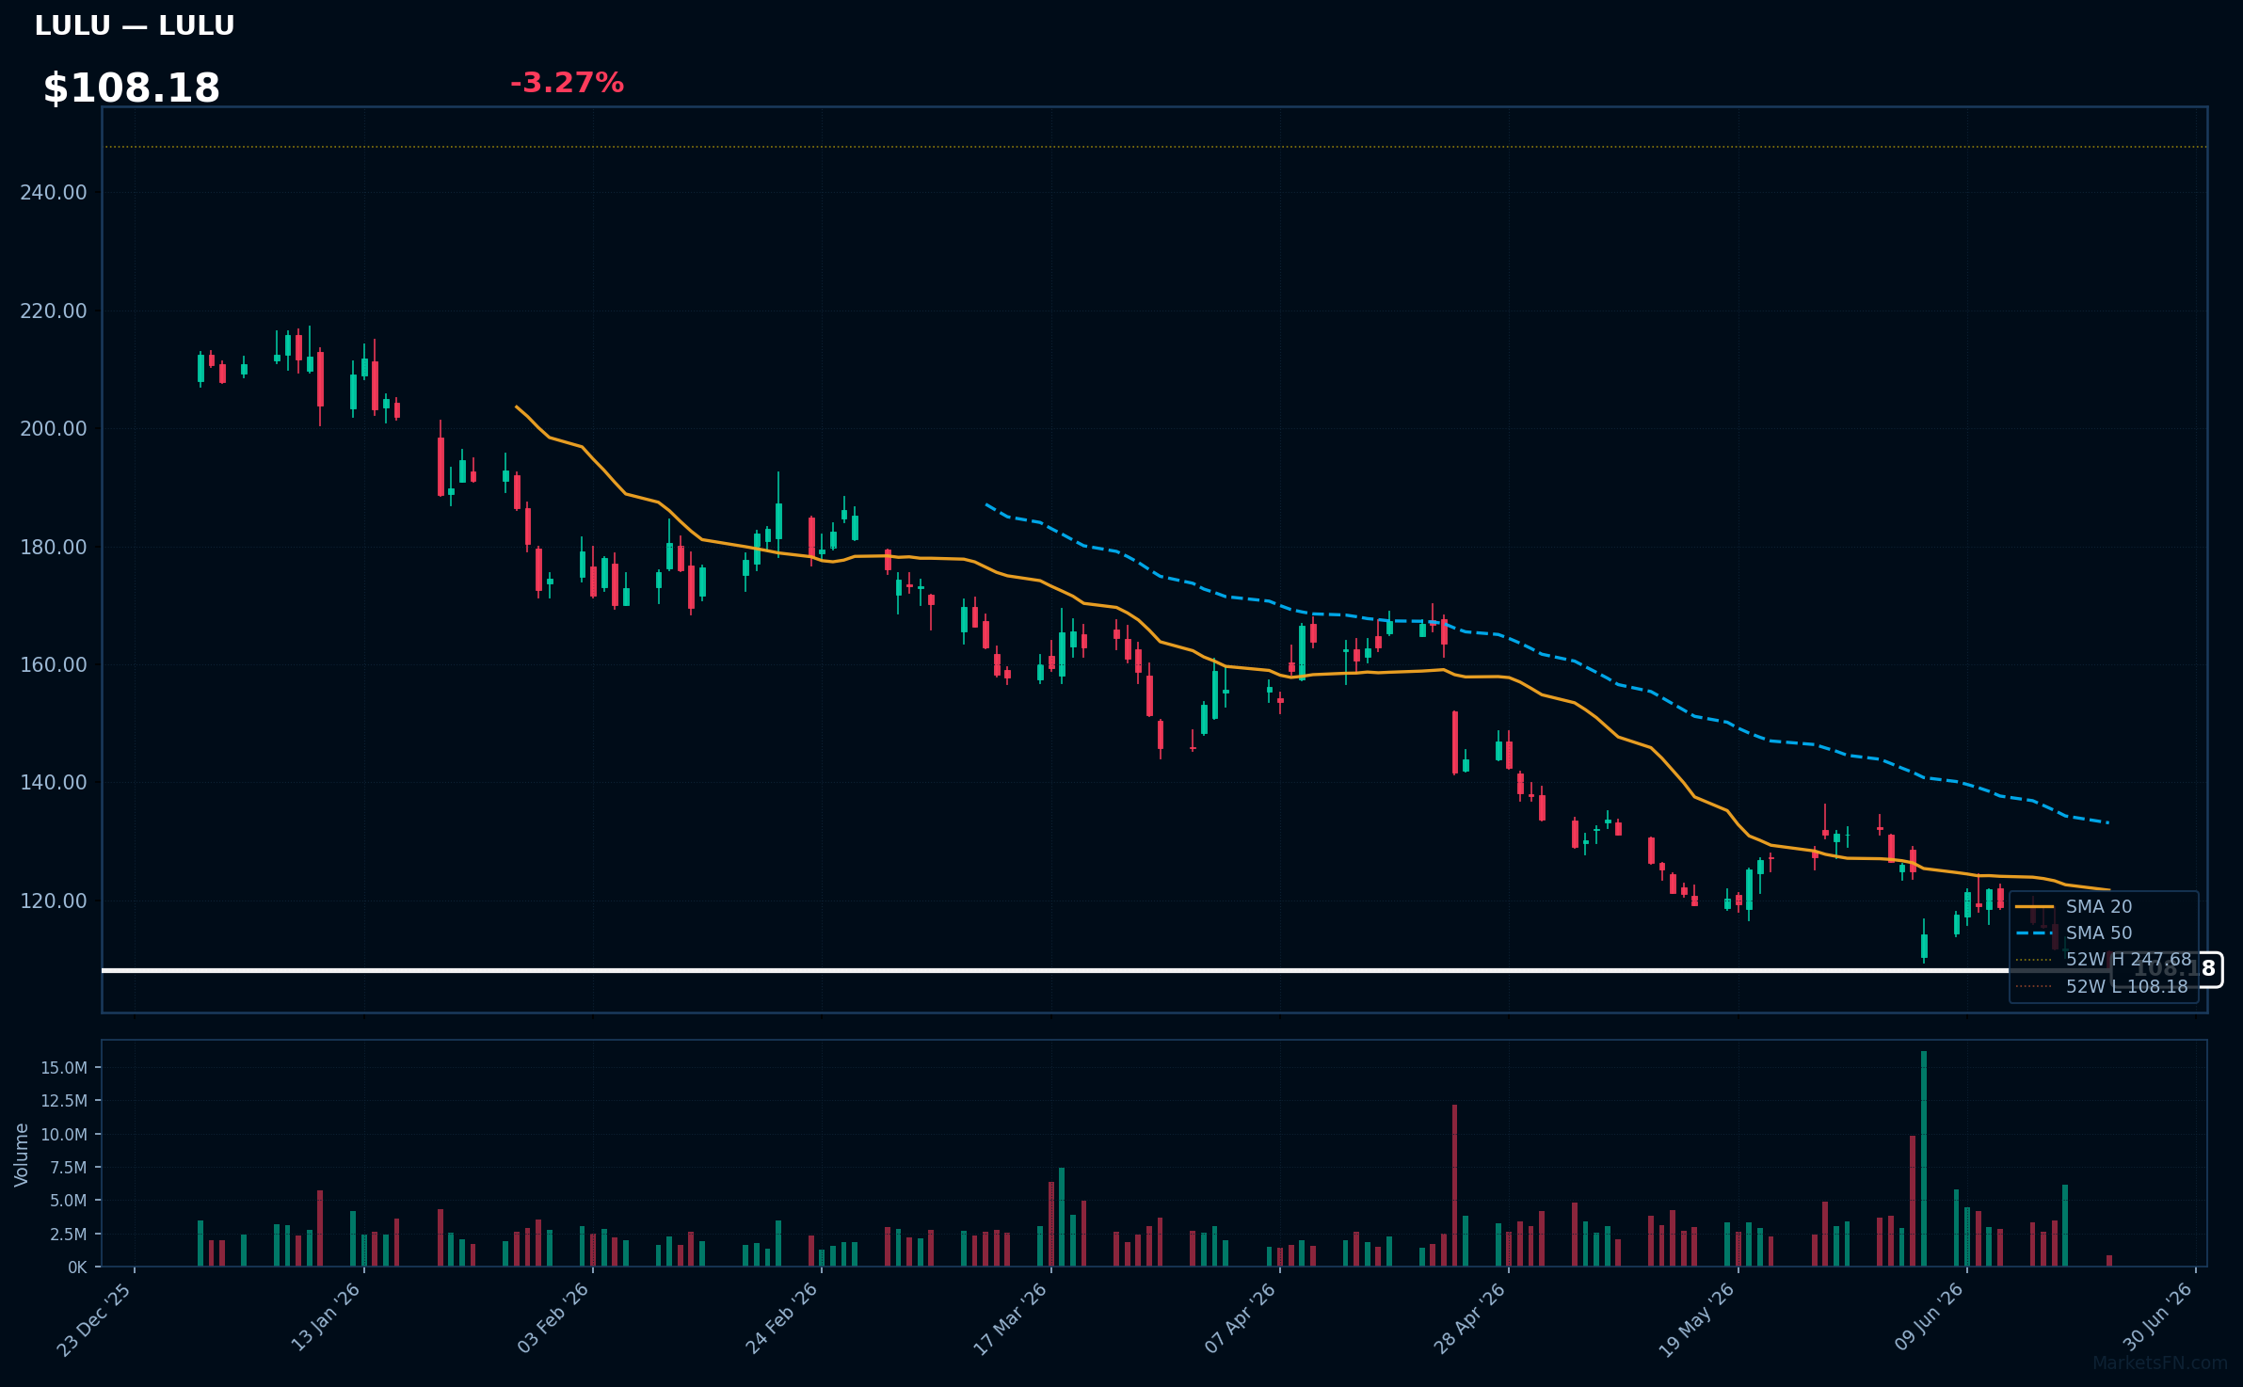Click 52W L 108.18 legend entry

point(2102,986)
